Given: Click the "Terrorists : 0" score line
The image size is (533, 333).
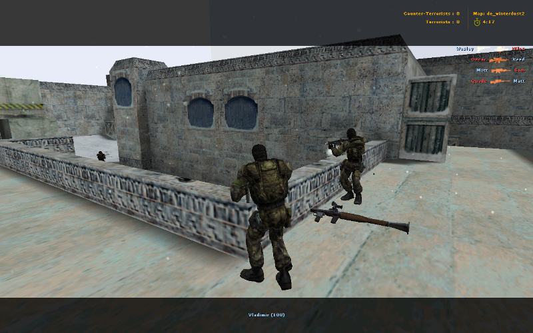Looking at the screenshot, I should [x=442, y=22].
